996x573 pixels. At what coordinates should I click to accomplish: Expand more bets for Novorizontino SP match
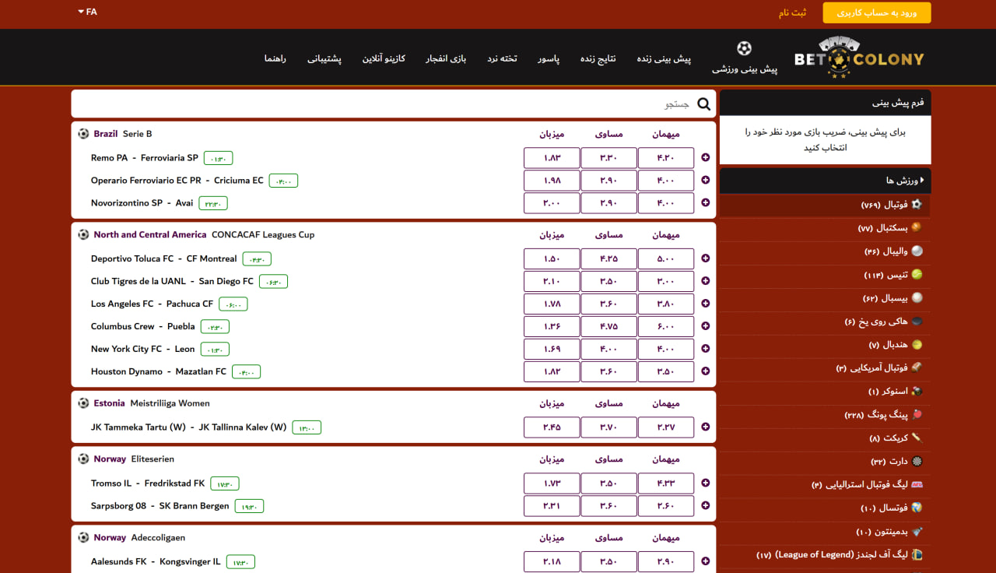point(706,203)
